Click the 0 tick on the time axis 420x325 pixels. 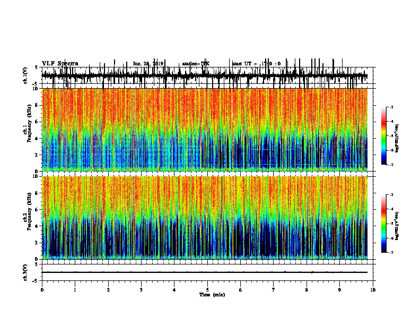(42, 290)
